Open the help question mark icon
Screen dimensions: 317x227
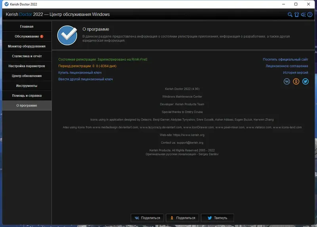pos(310,15)
